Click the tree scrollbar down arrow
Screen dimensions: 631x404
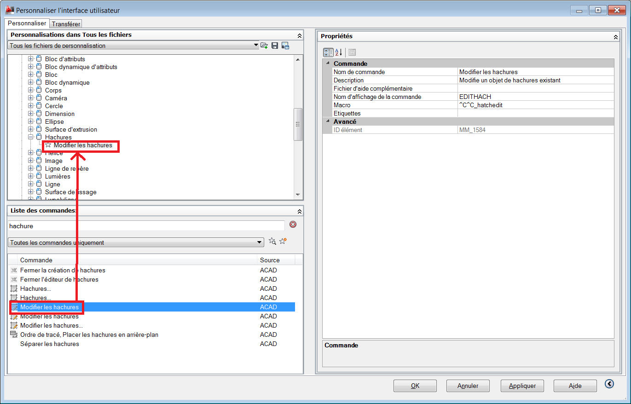(298, 195)
